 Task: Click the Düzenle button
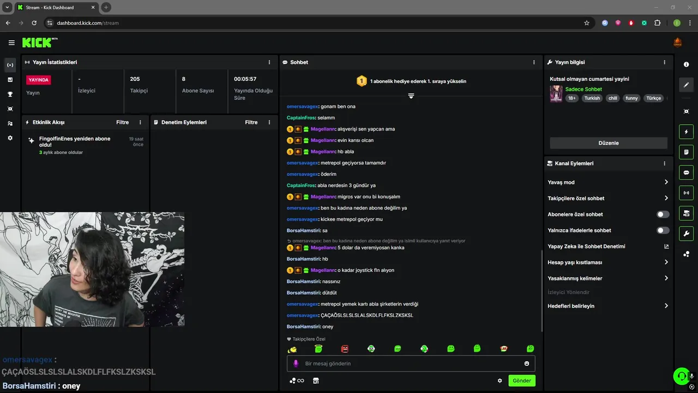609,143
